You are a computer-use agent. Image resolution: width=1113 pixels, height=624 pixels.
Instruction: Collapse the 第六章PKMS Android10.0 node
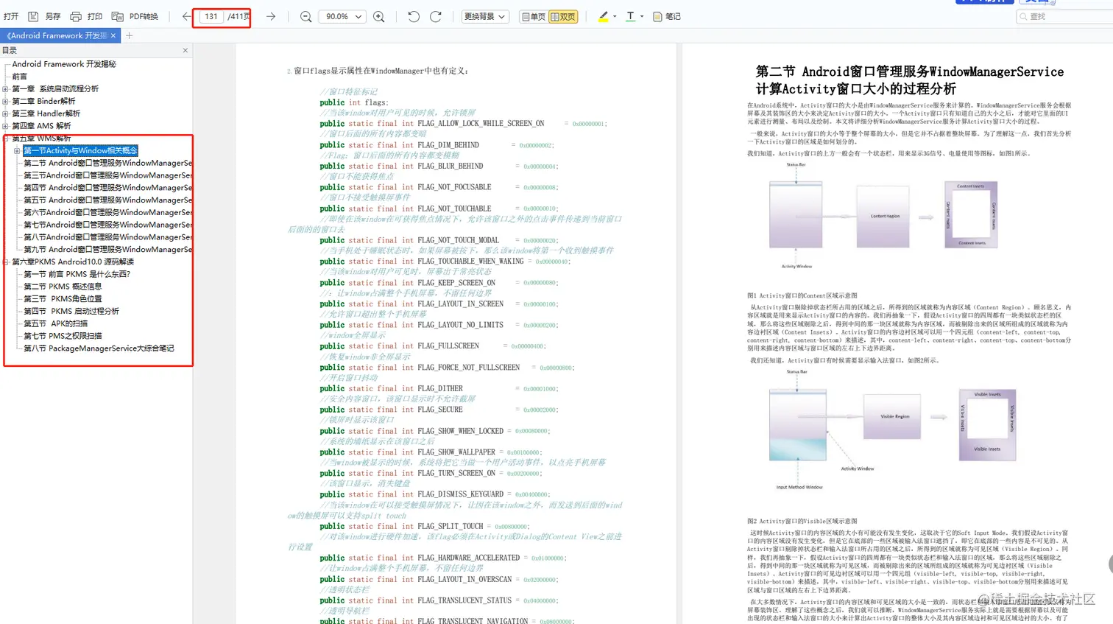[6, 262]
